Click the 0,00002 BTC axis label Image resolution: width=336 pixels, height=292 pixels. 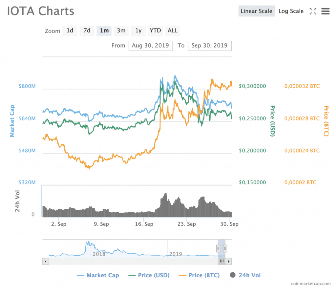(300, 182)
